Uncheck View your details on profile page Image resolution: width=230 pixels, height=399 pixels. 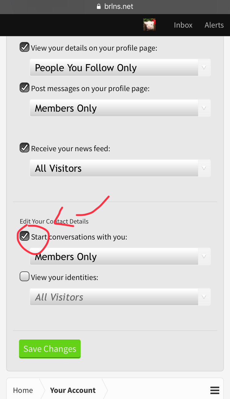(25, 47)
